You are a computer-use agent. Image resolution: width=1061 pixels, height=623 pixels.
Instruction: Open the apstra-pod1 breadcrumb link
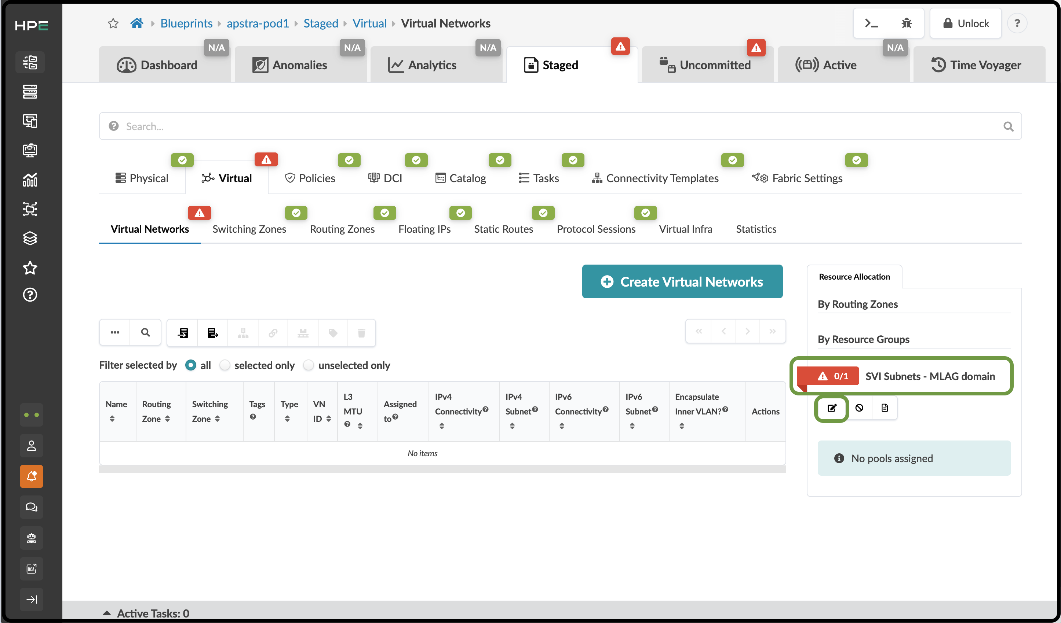(258, 23)
